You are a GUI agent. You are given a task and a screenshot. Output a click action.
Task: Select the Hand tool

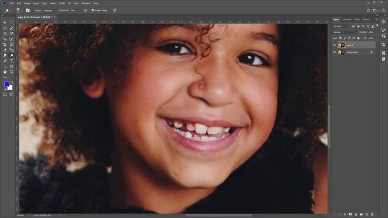(x=5, y=71)
